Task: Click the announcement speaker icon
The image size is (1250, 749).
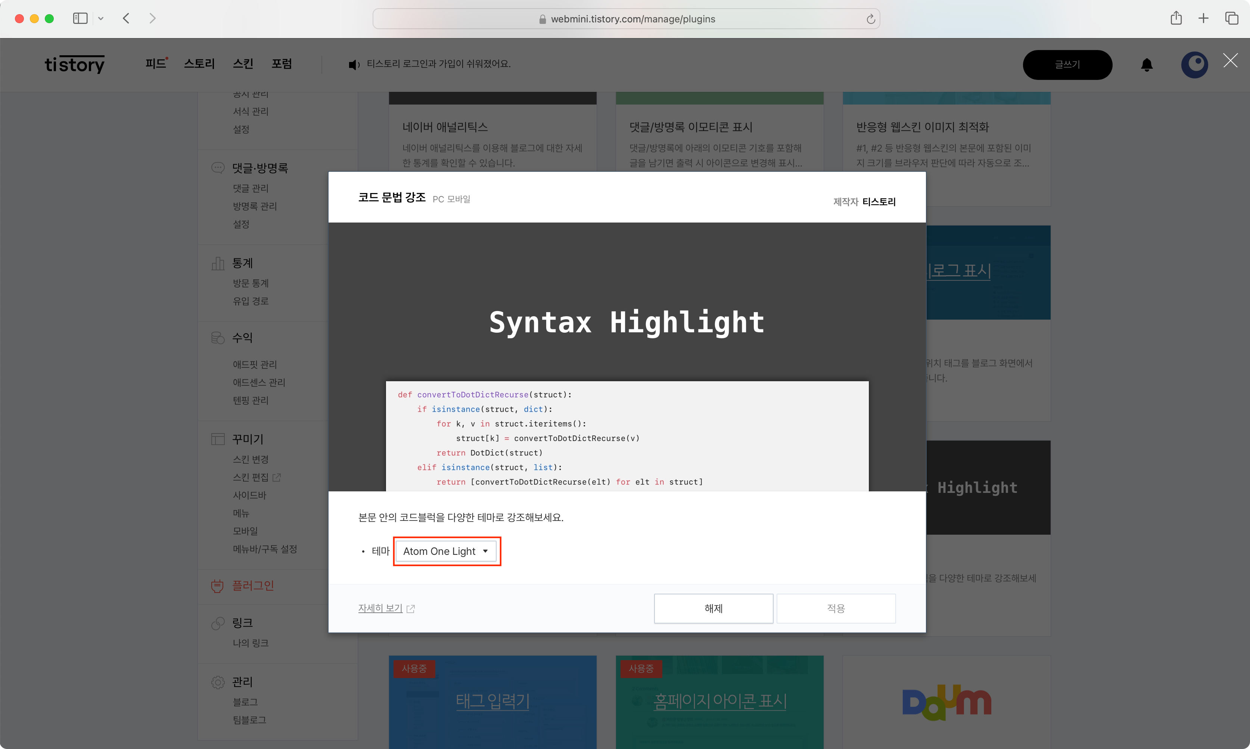Action: coord(354,65)
